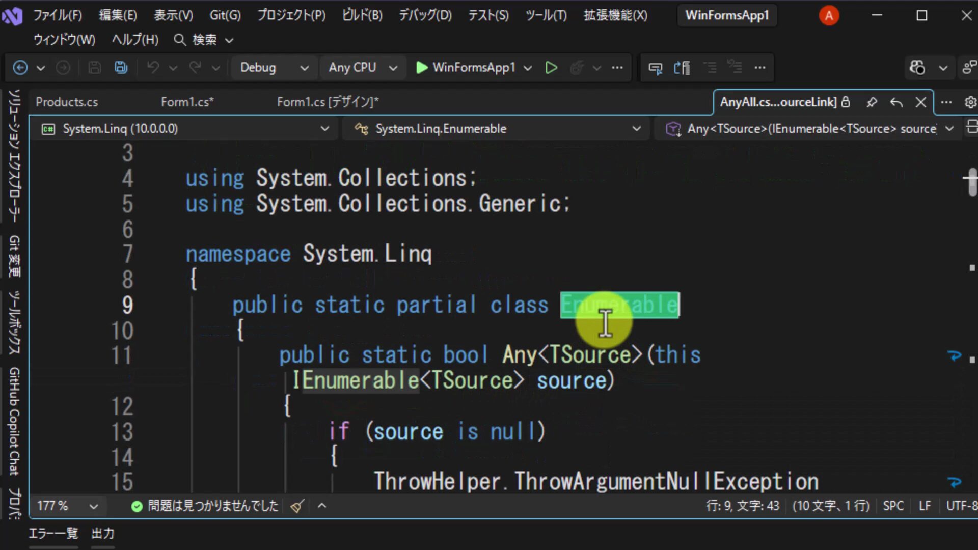Viewport: 978px width, 550px height.
Task: Open the ヘルプ(H) menu
Action: click(x=135, y=40)
